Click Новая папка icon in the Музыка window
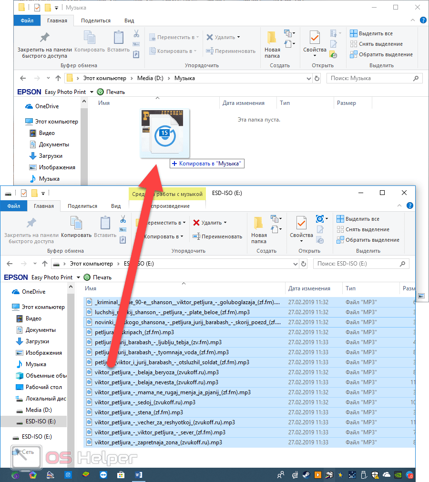This screenshot has height=482, width=429. 272,44
